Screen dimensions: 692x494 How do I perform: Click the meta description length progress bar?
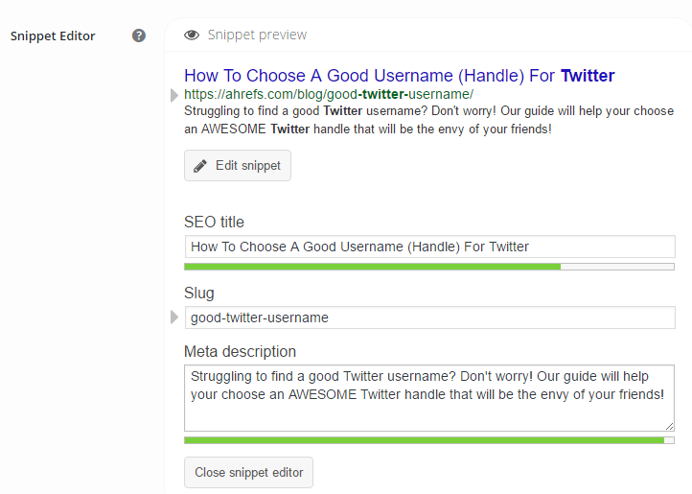click(x=429, y=440)
